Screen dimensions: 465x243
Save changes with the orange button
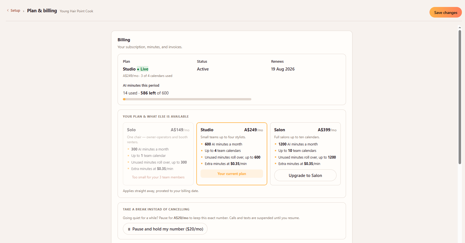[x=445, y=12]
